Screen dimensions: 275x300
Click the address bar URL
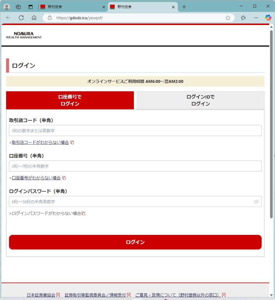(79, 18)
